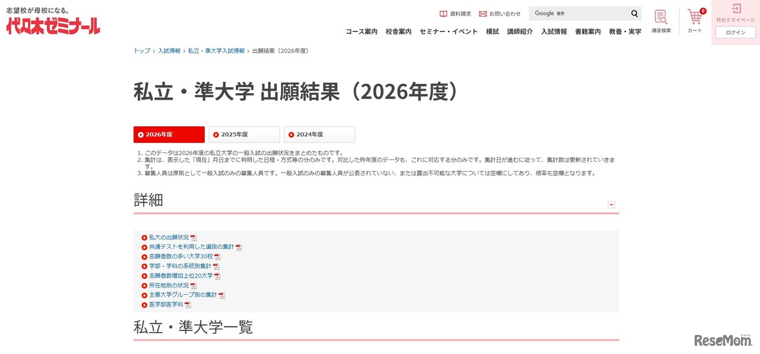Open the 書籍案内 menu
760x354 pixels.
[588, 31]
